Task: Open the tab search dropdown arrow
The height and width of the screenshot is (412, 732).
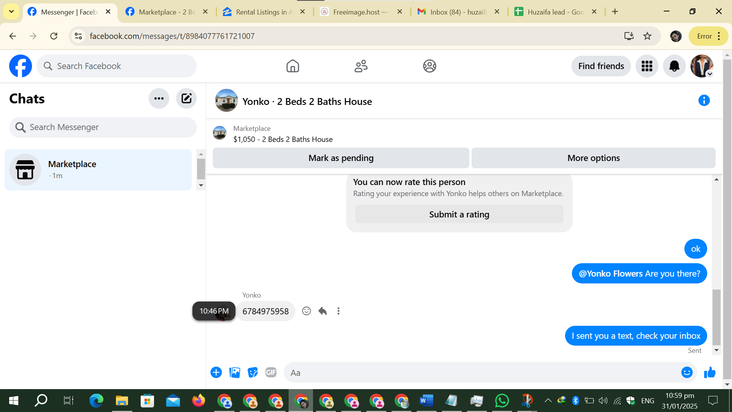Action: (x=11, y=12)
